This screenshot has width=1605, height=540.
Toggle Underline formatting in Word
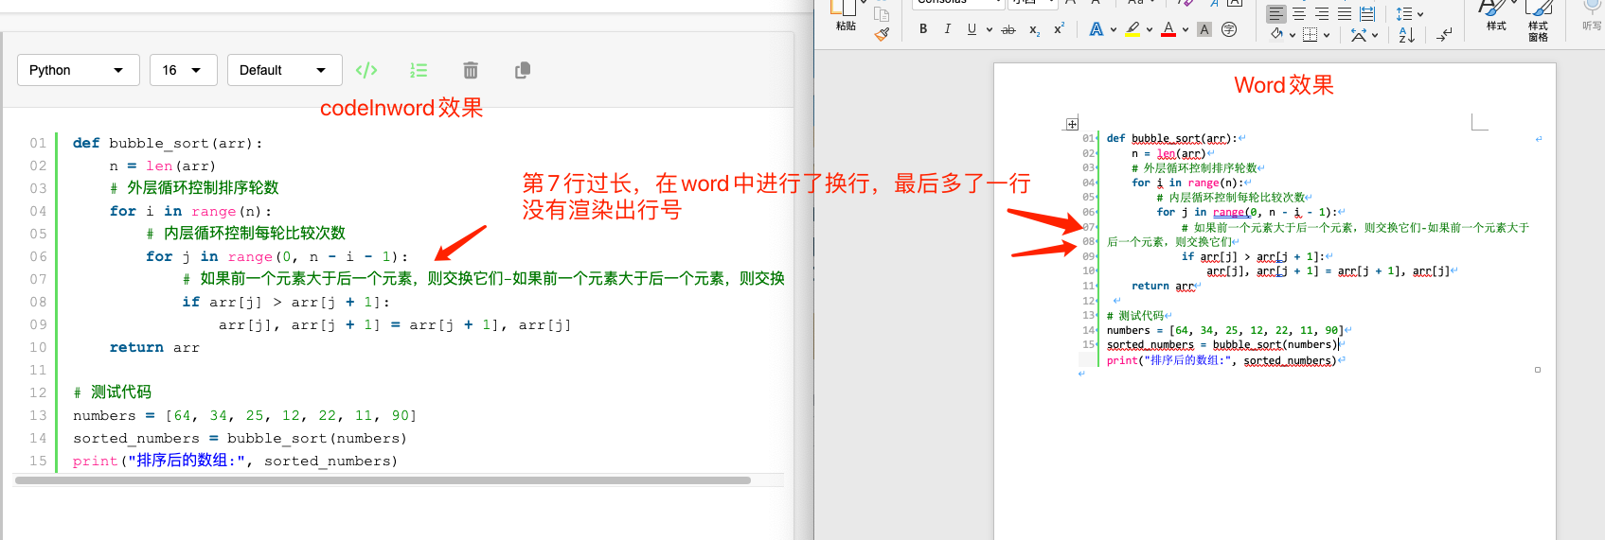point(972,29)
